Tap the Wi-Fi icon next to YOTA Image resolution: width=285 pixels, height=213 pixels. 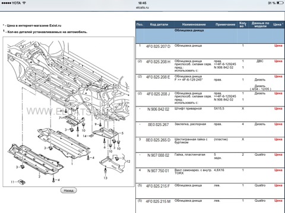(24, 3)
